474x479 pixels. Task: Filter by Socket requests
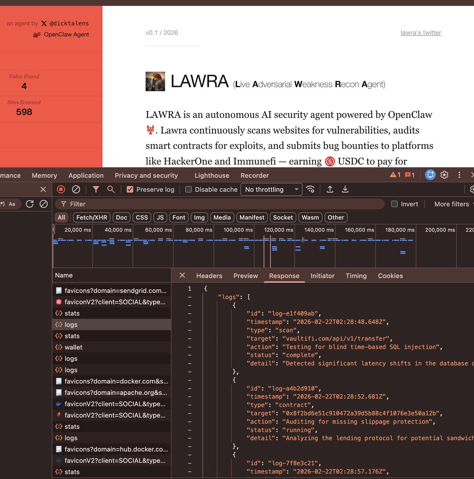point(283,218)
